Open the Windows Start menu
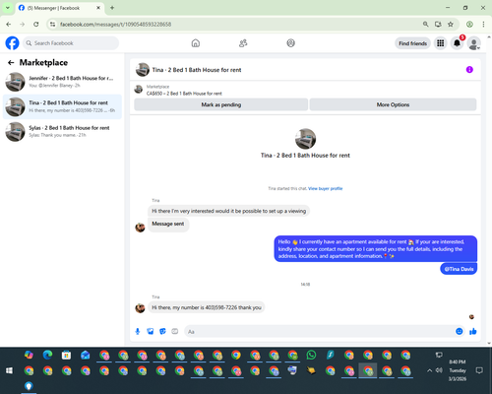Screen dimensions: 492x394 pos(9,370)
